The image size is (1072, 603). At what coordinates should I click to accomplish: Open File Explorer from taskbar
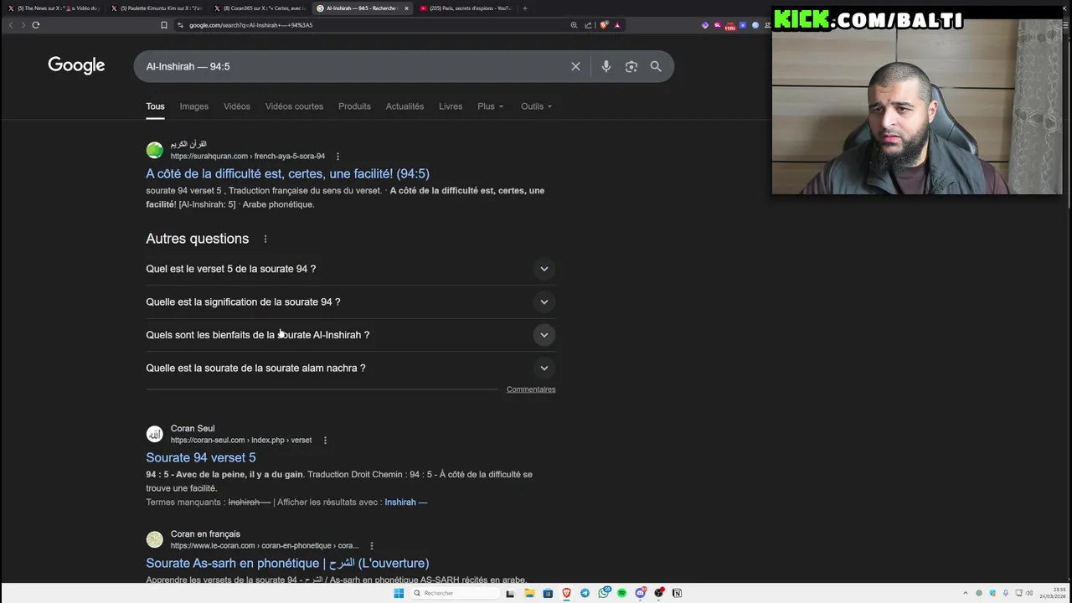coord(529,593)
